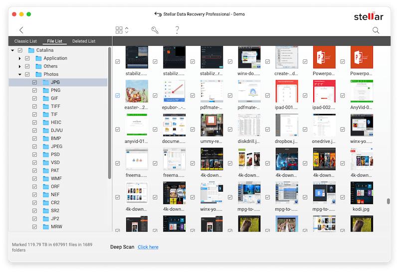Select the JPG folder in tree
The height and width of the screenshot is (272, 399).
click(55, 82)
